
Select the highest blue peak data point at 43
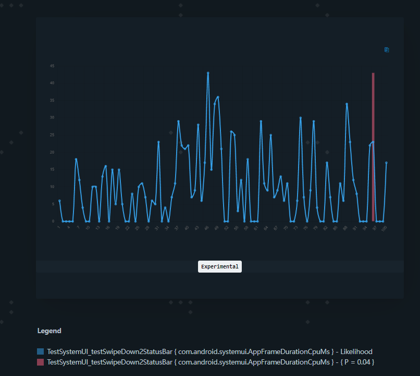tap(208, 73)
